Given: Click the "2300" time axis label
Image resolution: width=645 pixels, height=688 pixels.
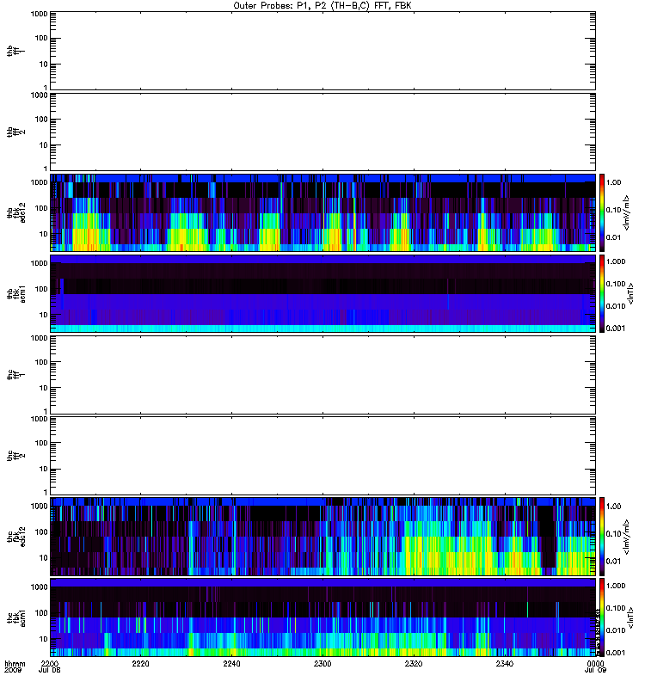Looking at the screenshot, I should pos(322,663).
